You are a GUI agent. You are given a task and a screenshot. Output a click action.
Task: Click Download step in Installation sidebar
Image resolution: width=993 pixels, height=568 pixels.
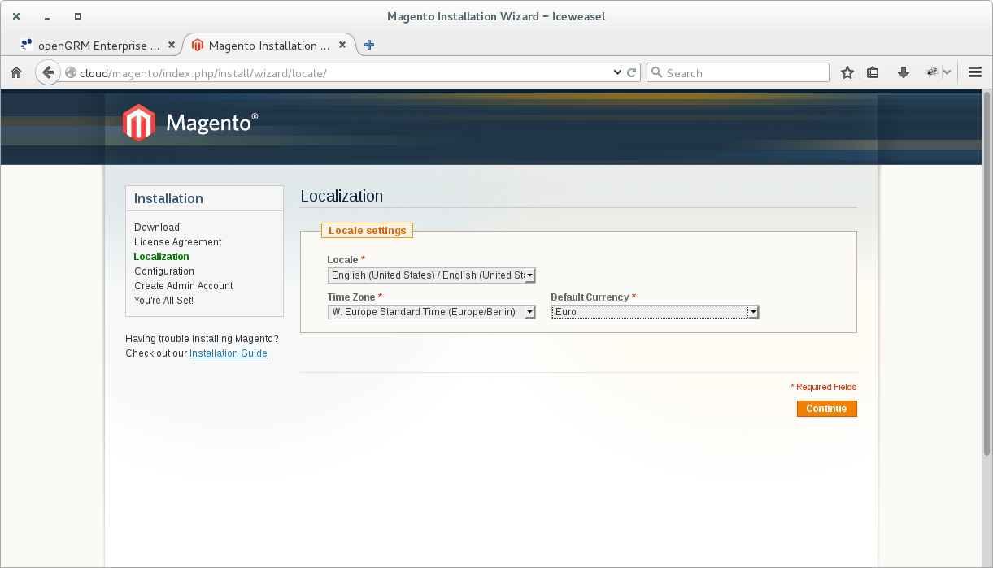click(157, 228)
